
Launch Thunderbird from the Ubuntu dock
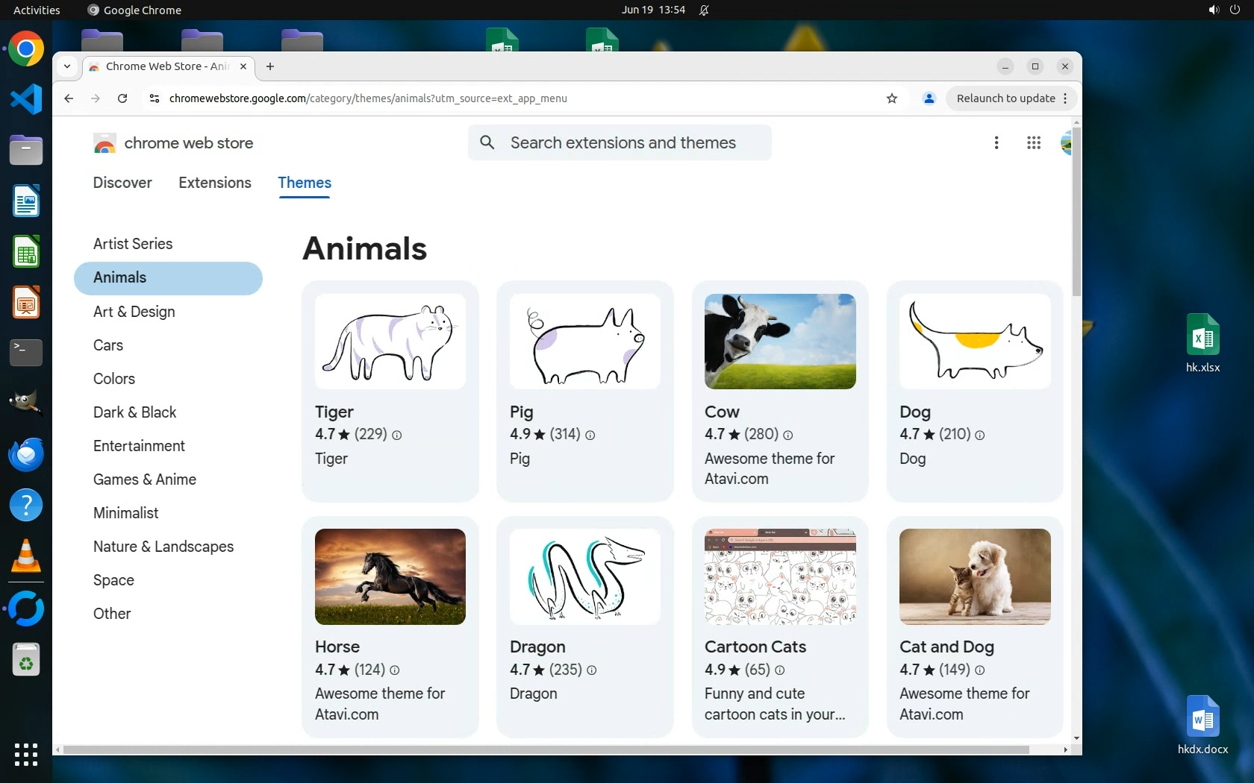[x=26, y=454]
